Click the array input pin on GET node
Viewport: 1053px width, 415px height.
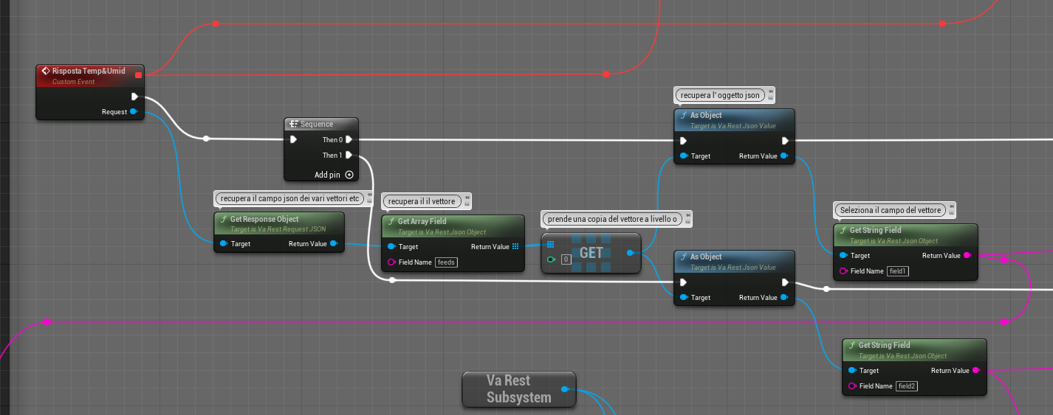[x=550, y=244]
